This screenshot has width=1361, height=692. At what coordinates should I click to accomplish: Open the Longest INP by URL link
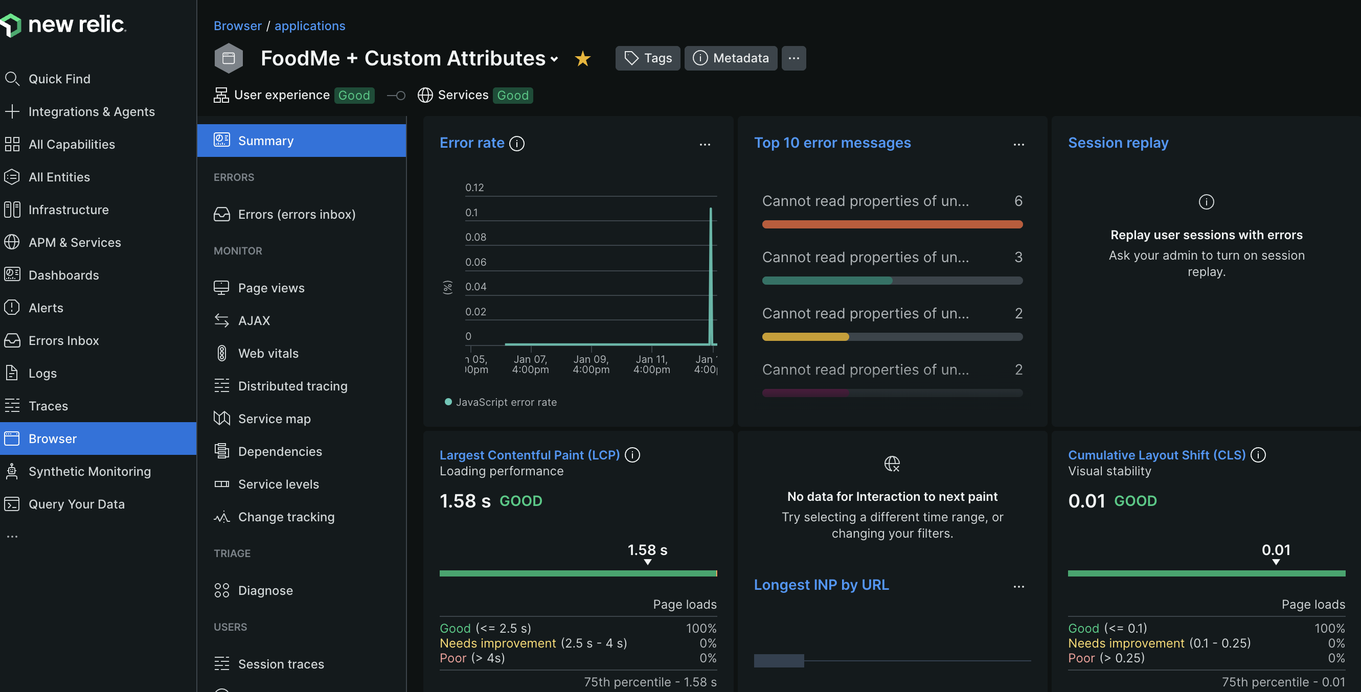(x=821, y=585)
